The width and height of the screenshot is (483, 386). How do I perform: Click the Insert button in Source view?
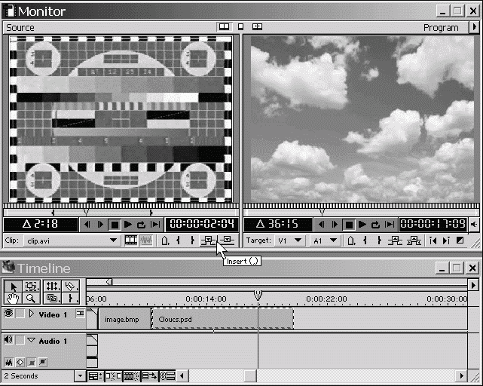(x=209, y=240)
